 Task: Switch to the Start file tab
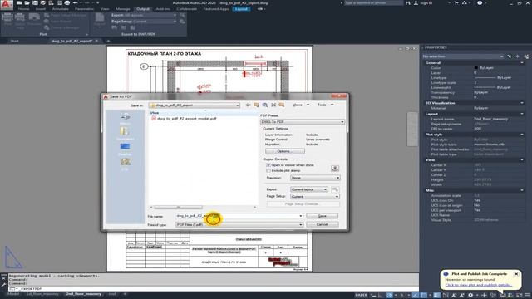tap(14, 41)
